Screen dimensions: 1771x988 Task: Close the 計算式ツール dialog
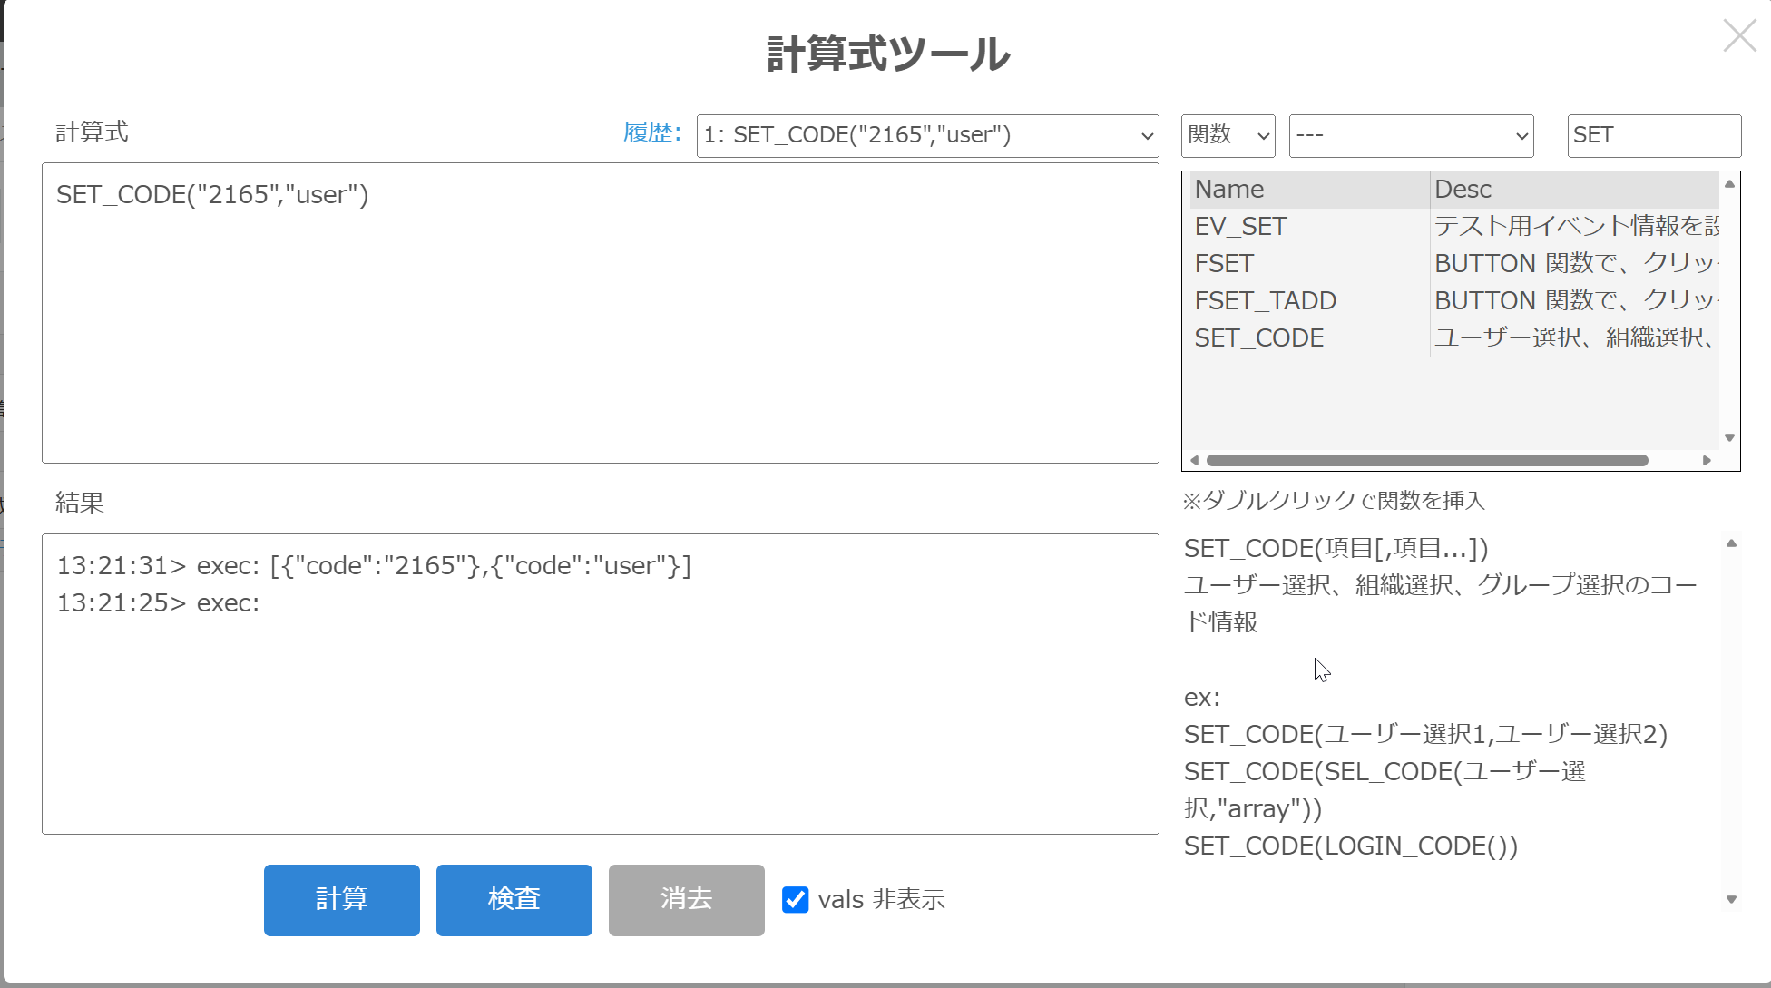coord(1739,36)
